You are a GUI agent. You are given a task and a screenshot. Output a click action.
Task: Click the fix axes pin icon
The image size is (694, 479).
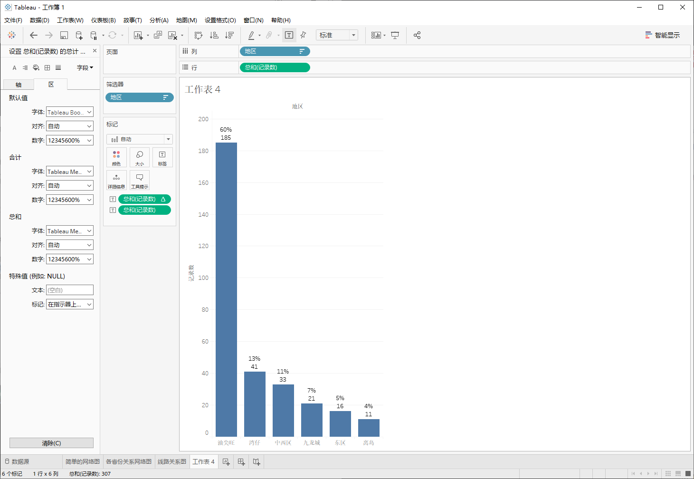(303, 35)
